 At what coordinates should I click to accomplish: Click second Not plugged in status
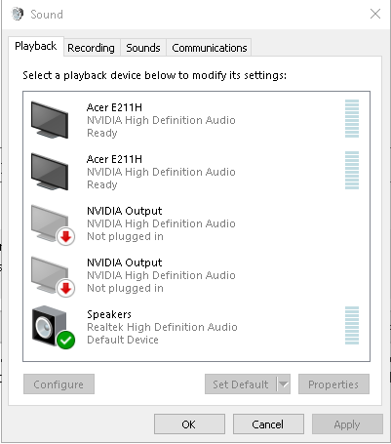[x=125, y=288]
